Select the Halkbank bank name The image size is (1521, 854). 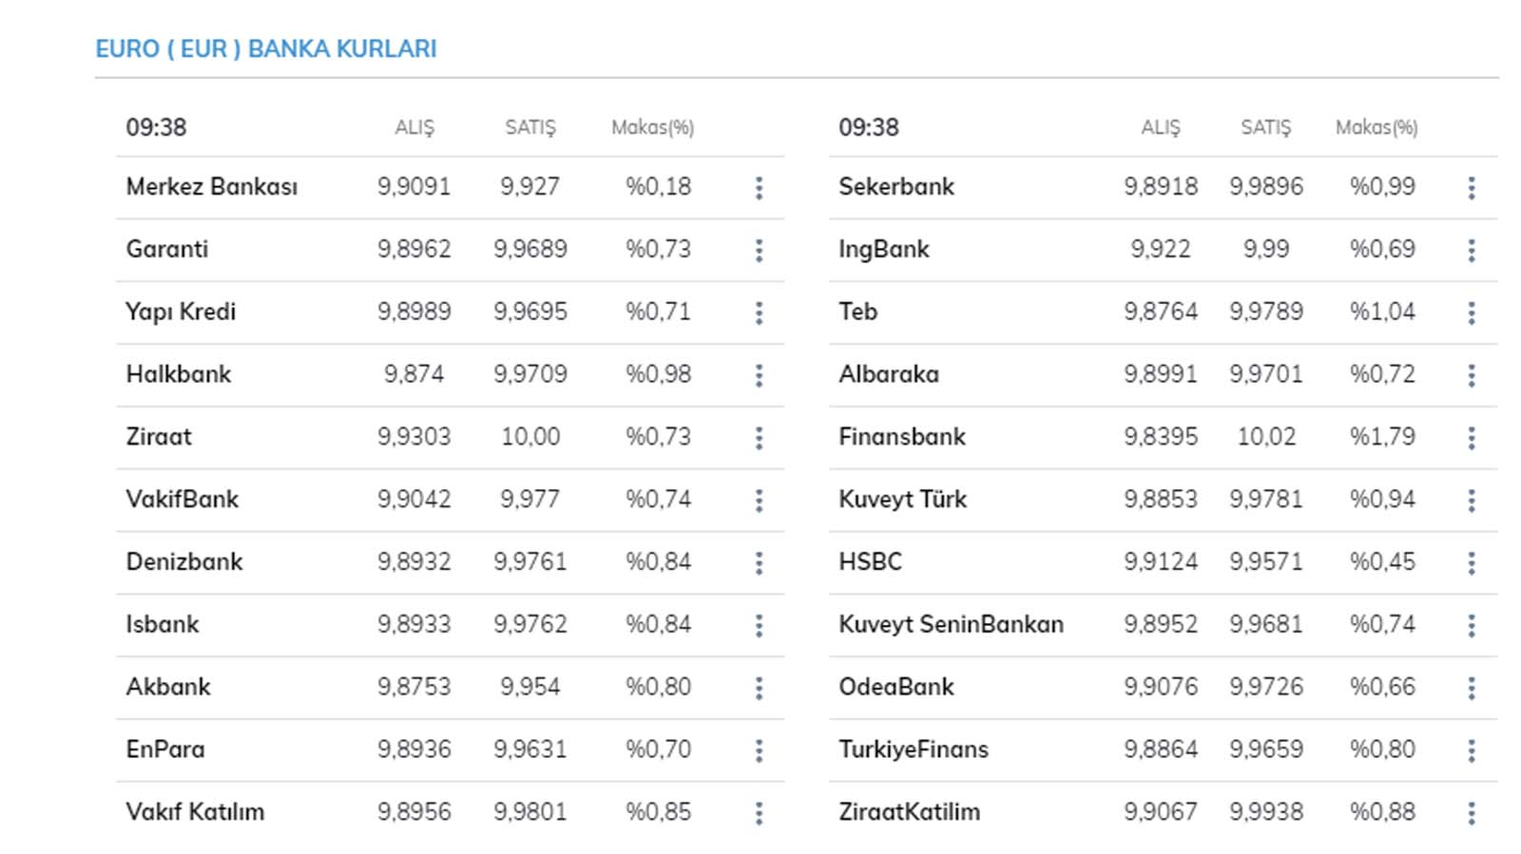[x=179, y=374]
